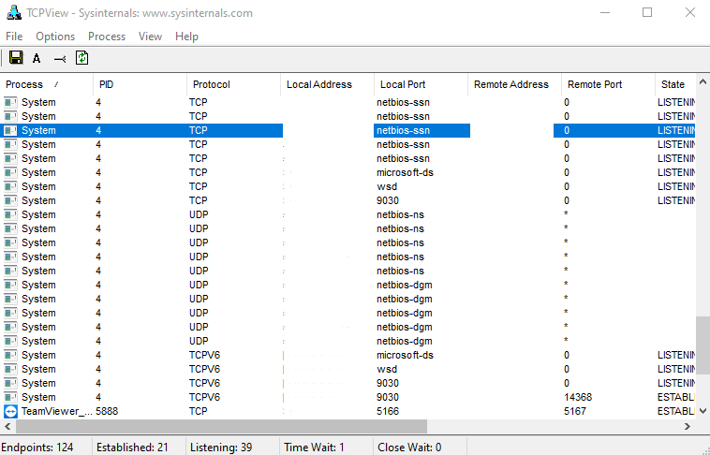Click remote port 5167

pos(575,411)
